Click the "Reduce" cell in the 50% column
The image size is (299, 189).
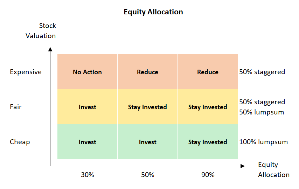(x=147, y=72)
